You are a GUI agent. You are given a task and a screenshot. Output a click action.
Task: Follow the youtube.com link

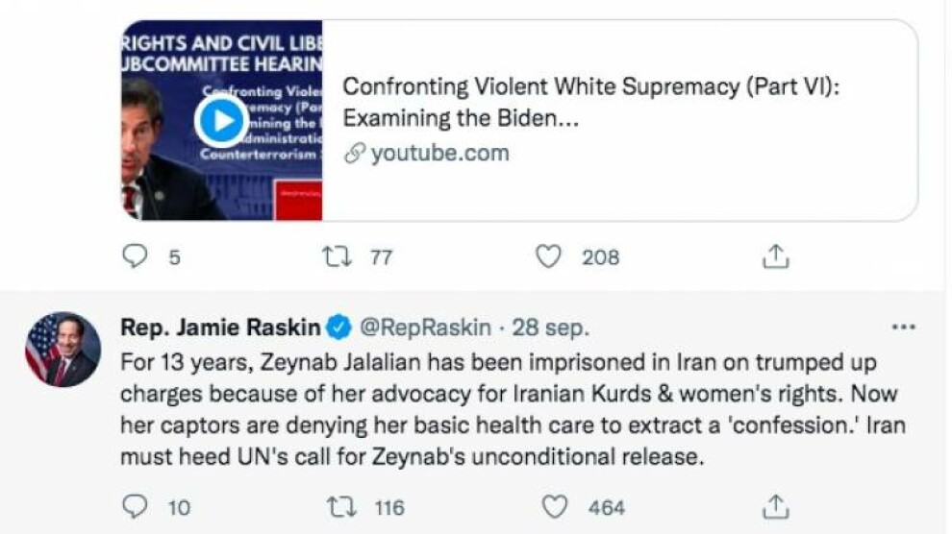pyautogui.click(x=439, y=154)
